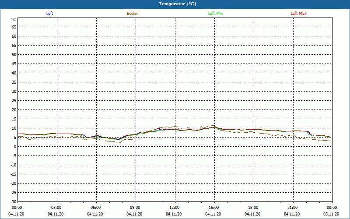Image resolution: width=350 pixels, height=219 pixels.
Task: Click the 45 y-axis value
Action: click(14, 64)
